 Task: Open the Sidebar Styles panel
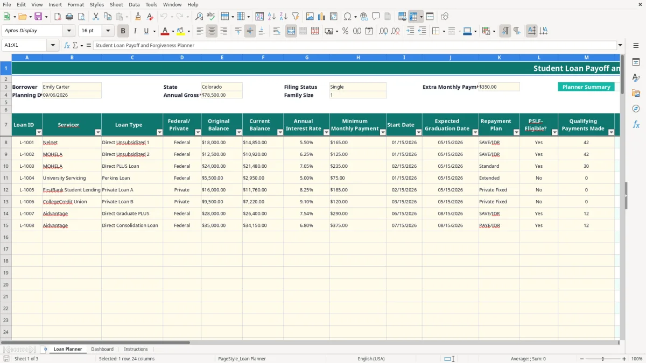[x=636, y=78]
